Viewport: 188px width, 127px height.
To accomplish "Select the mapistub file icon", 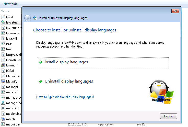I will [3, 113].
